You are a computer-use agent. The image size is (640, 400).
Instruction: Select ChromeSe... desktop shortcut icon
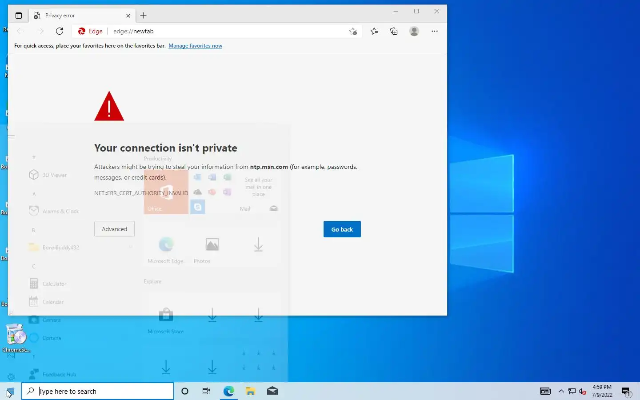pos(16,338)
